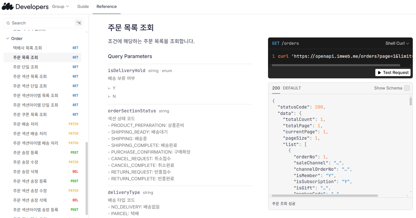Open 주문 섹션아이템 단일 조회 in the sidebar
Image resolution: width=416 pixels, height=218 pixels.
click(42, 105)
